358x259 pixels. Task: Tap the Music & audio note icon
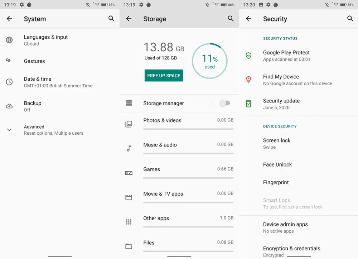point(129,148)
